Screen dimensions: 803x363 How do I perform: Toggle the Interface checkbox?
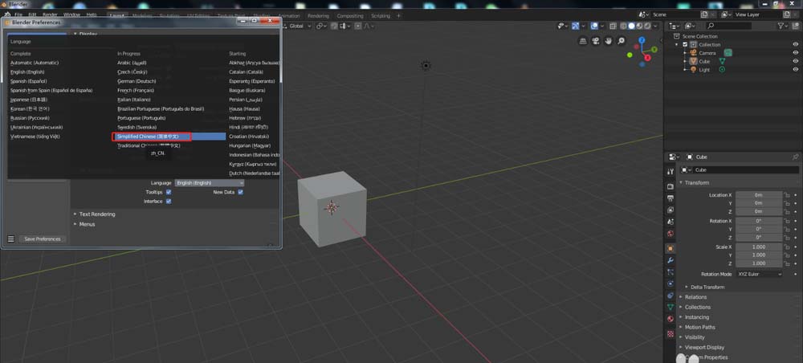click(169, 202)
